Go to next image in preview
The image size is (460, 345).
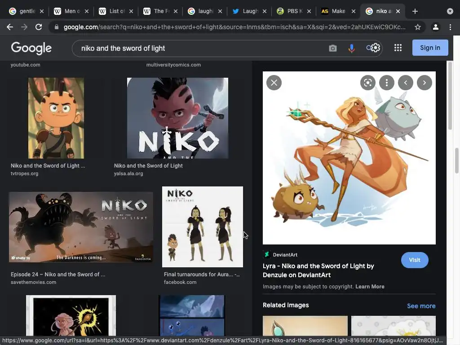coord(424,83)
